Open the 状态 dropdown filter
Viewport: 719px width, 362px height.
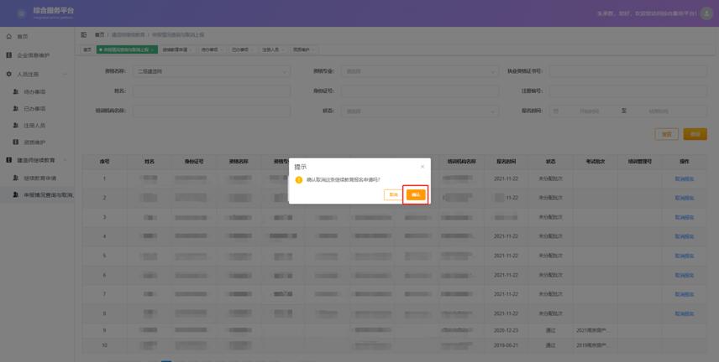click(421, 111)
